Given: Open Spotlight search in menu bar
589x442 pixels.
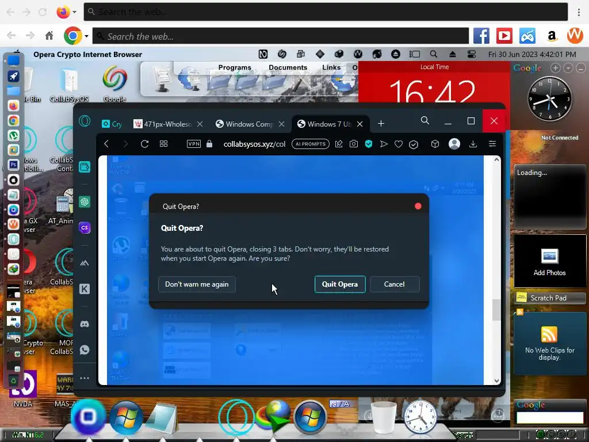Looking at the screenshot, I should [x=434, y=54].
